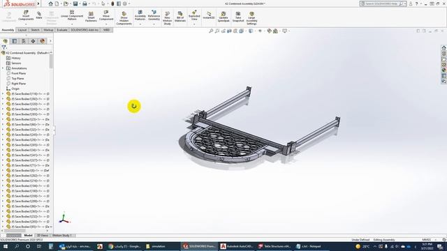This screenshot has width=447, height=251.
Task: Open Assembly Features tool
Action: pos(140,15)
